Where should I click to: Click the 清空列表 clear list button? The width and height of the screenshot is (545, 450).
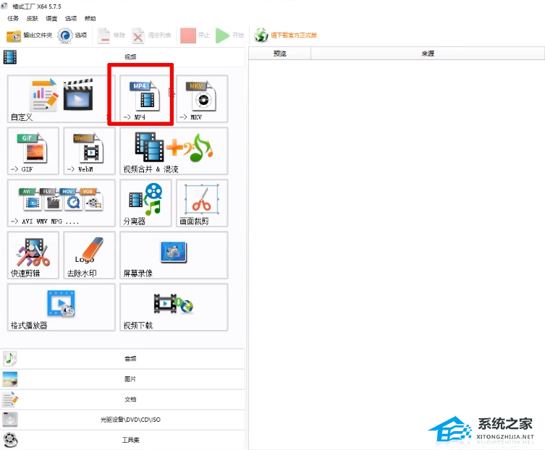[x=151, y=35]
